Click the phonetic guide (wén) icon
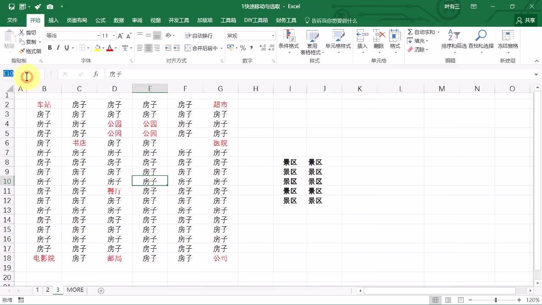542x305 pixels. click(x=125, y=48)
